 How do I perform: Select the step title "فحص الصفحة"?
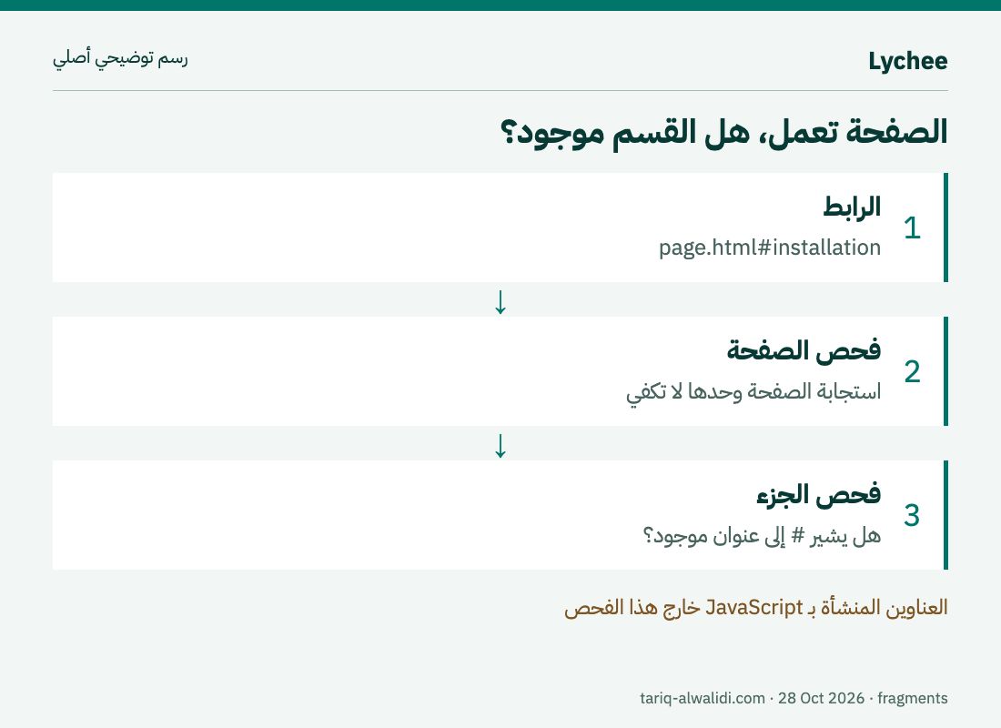pyautogui.click(x=804, y=350)
